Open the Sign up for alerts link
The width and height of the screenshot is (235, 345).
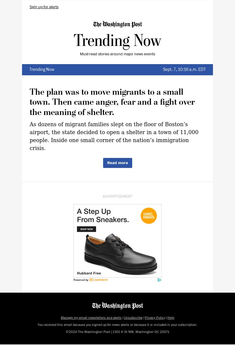click(x=44, y=7)
